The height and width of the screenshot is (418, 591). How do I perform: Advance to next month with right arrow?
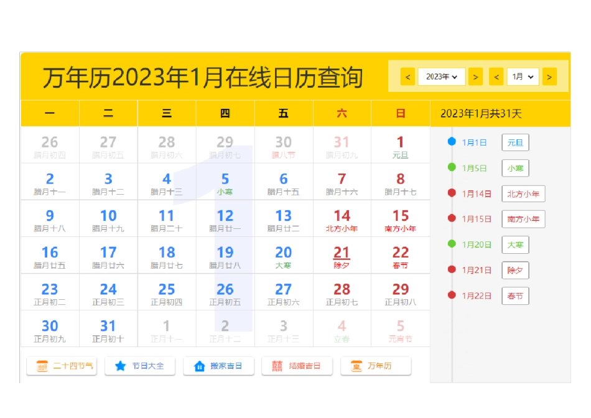(x=549, y=77)
